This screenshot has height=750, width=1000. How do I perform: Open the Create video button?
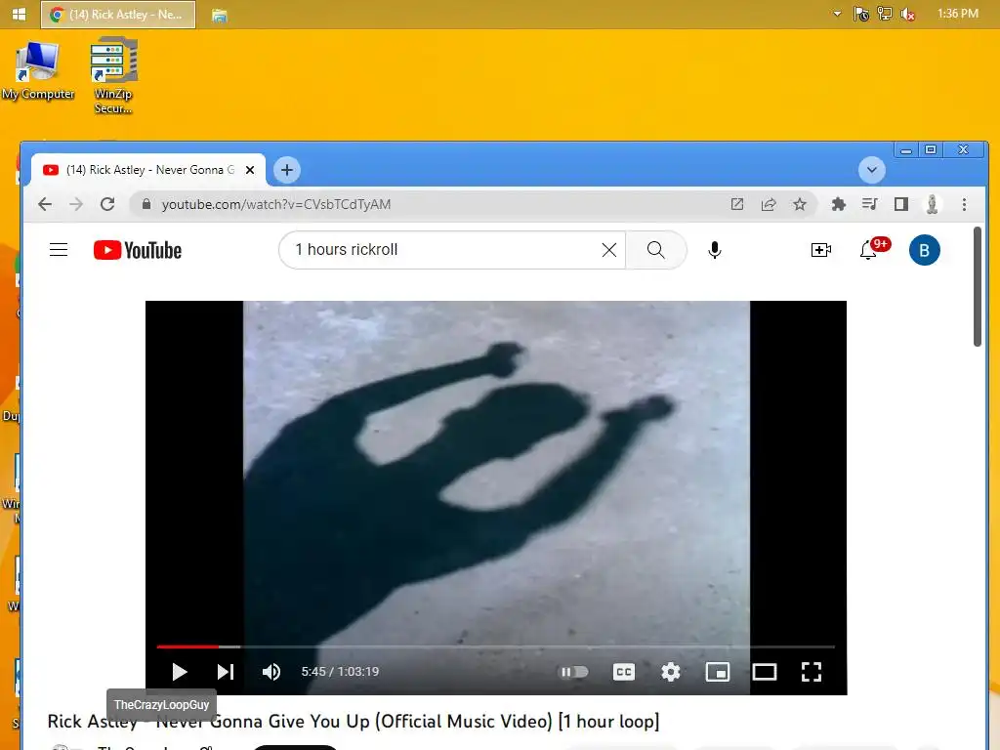click(820, 250)
